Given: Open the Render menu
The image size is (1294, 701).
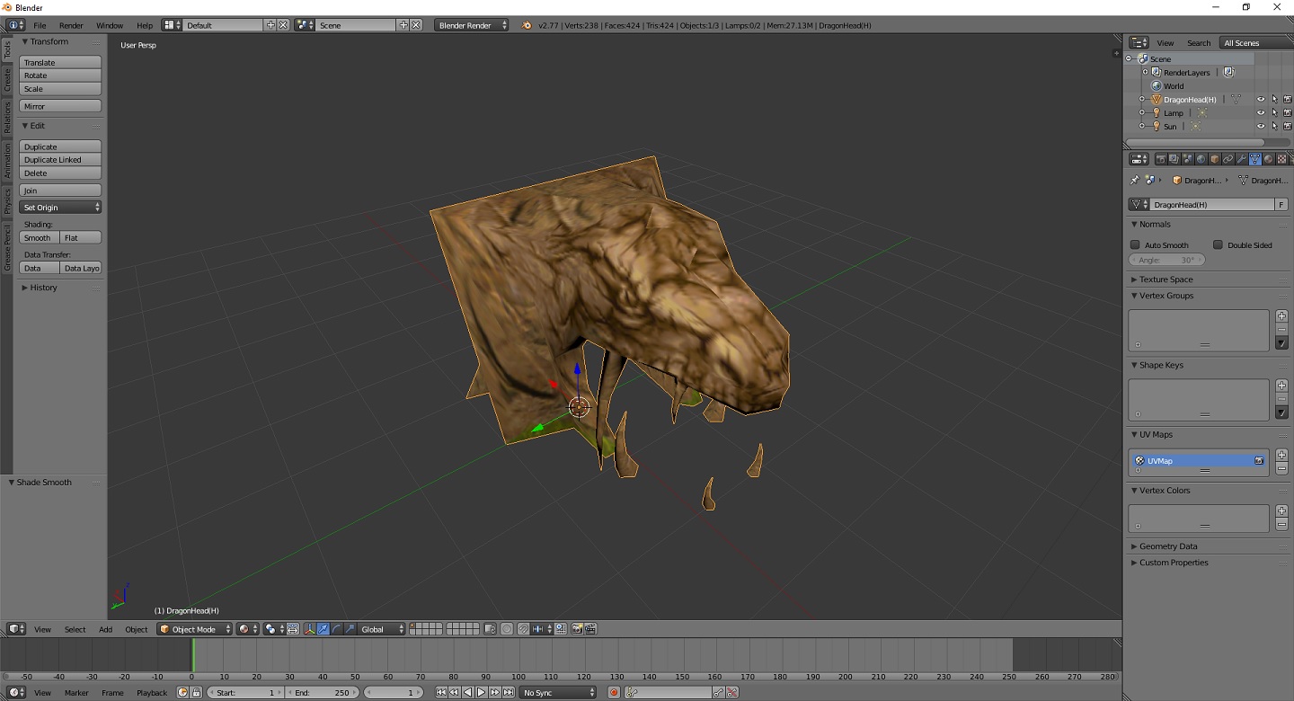Looking at the screenshot, I should pyautogui.click(x=71, y=25).
